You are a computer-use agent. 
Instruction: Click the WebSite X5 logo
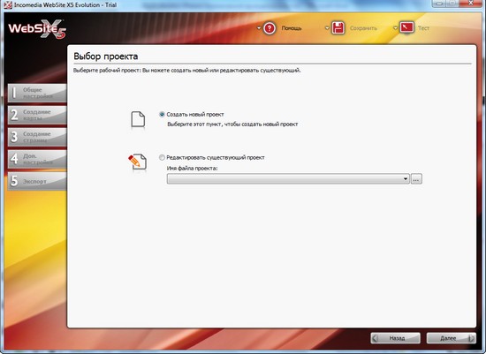37,29
